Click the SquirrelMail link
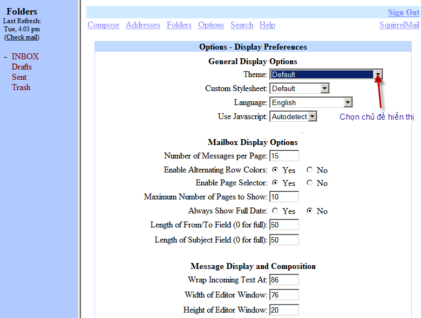 399,25
